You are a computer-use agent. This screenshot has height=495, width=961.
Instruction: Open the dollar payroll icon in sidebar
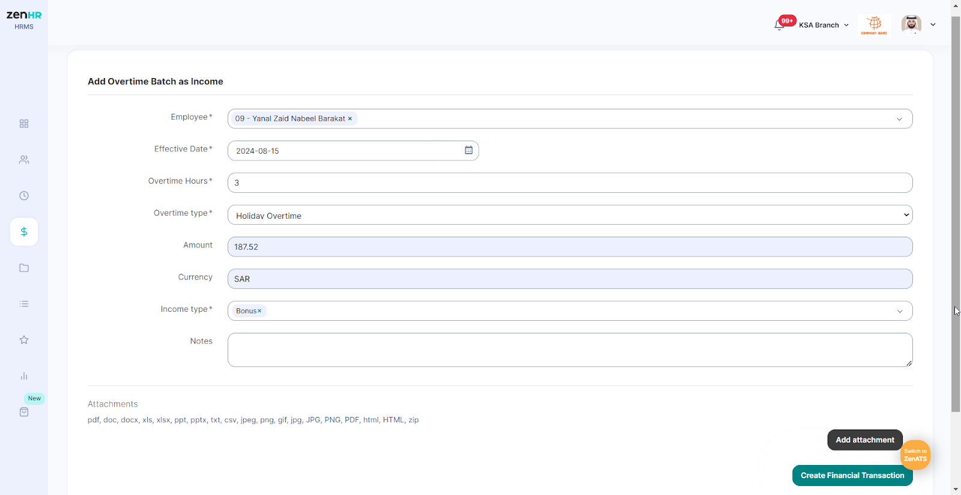(x=24, y=232)
